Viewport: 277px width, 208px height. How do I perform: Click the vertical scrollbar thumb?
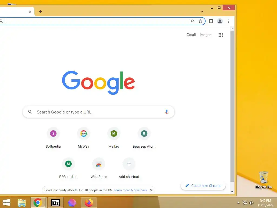click(x=232, y=106)
